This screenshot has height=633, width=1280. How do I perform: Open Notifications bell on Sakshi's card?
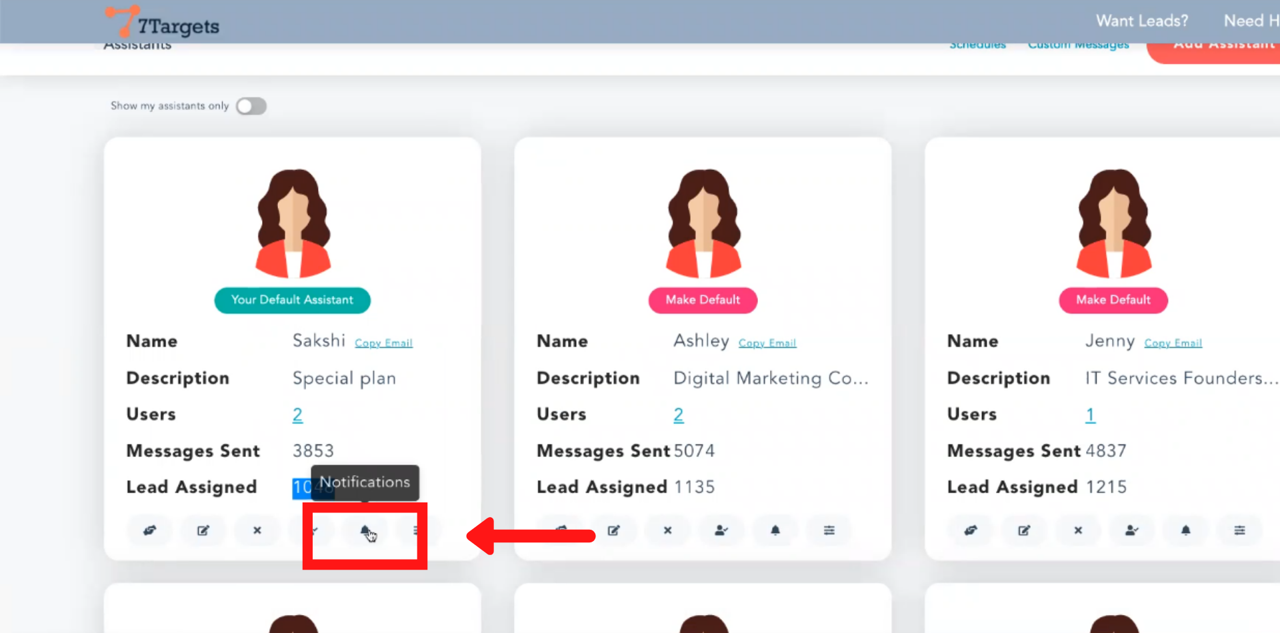pyautogui.click(x=365, y=530)
